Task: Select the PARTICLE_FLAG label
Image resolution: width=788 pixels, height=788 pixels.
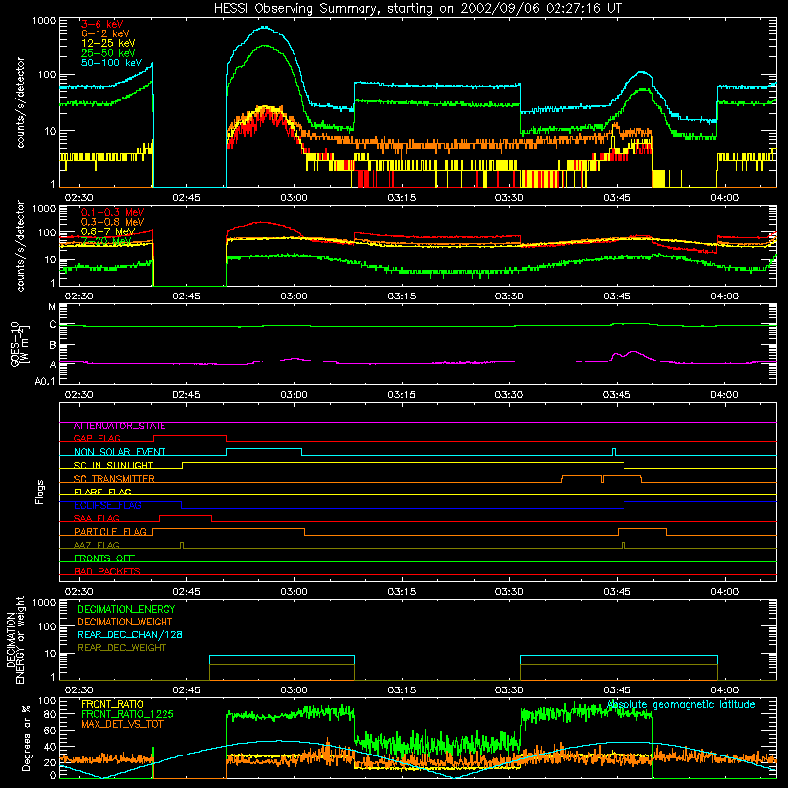Action: point(110,532)
